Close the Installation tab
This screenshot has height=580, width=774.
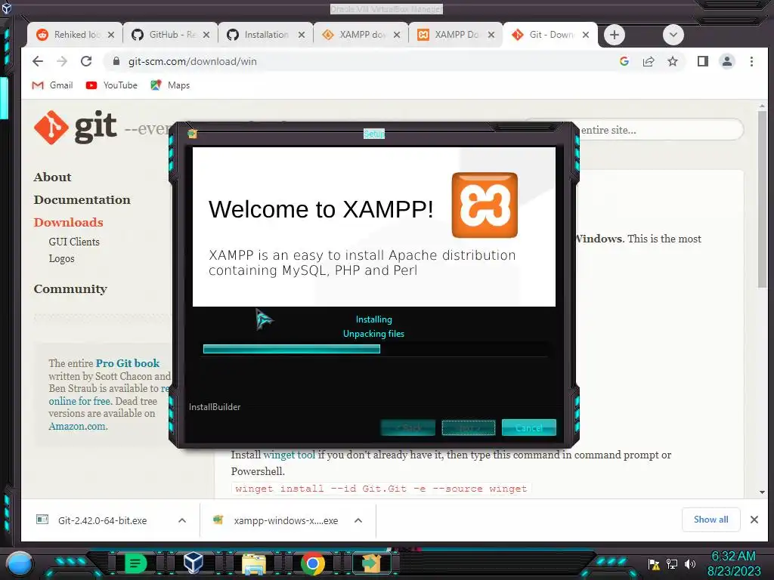(x=302, y=35)
